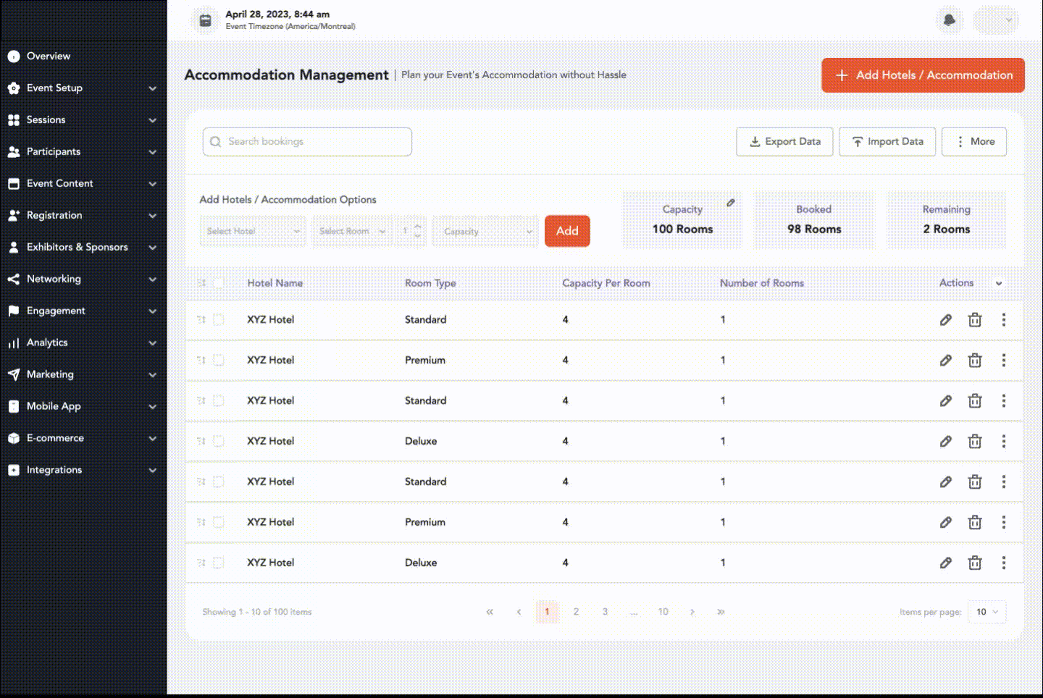This screenshot has width=1043, height=698.
Task: Expand the Event Setup sidebar section
Action: tap(83, 88)
